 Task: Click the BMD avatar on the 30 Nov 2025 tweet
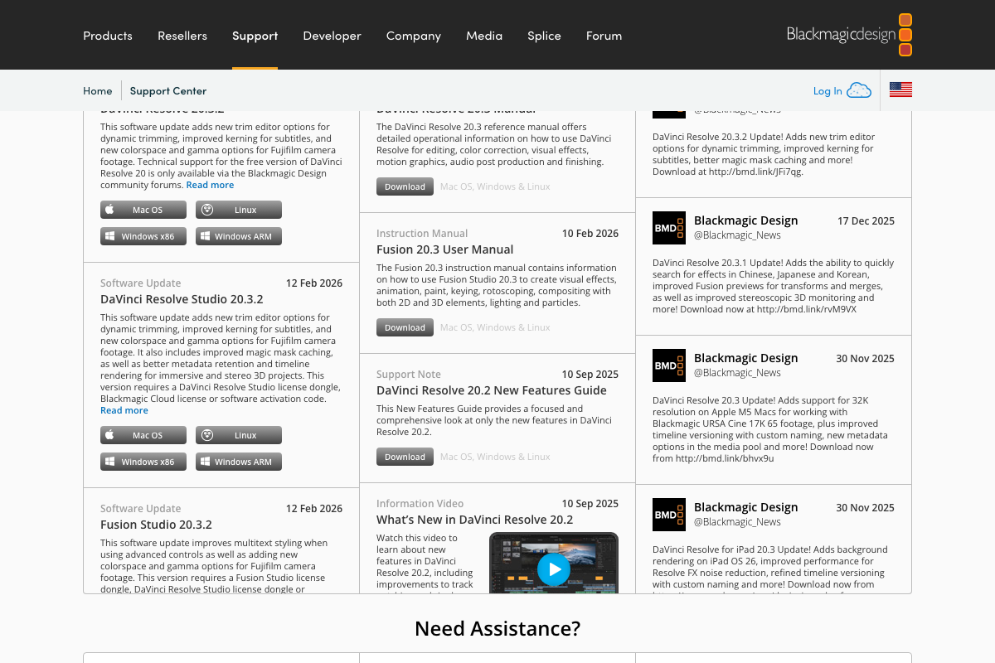point(668,365)
